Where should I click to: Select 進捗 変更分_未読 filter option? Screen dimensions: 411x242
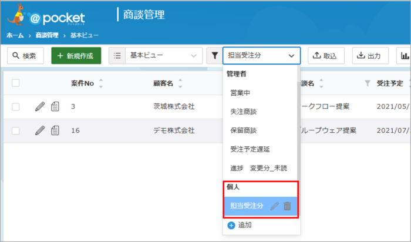pyautogui.click(x=259, y=168)
